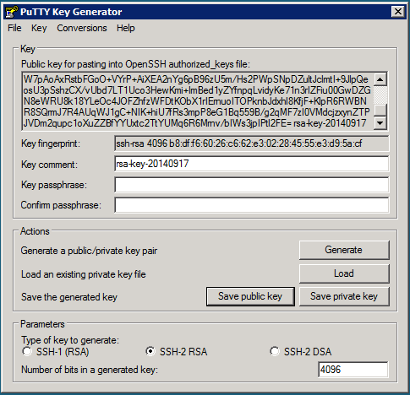Click the public key text box
410x395 pixels.
(x=197, y=101)
